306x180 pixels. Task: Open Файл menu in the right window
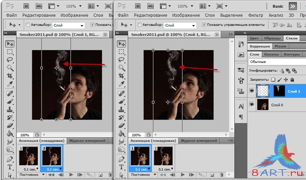123,15
